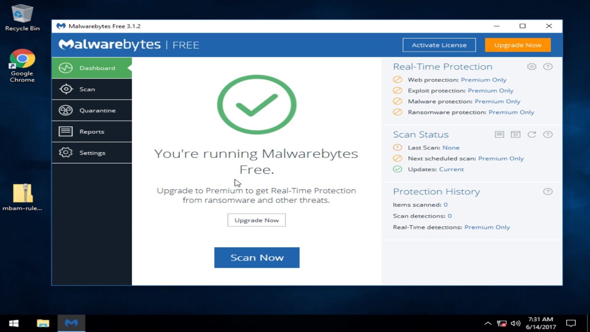Click Protection History help icon
The image size is (590, 332).
pyautogui.click(x=548, y=191)
